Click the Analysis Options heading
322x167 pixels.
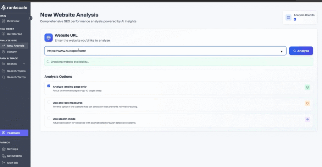[58, 76]
